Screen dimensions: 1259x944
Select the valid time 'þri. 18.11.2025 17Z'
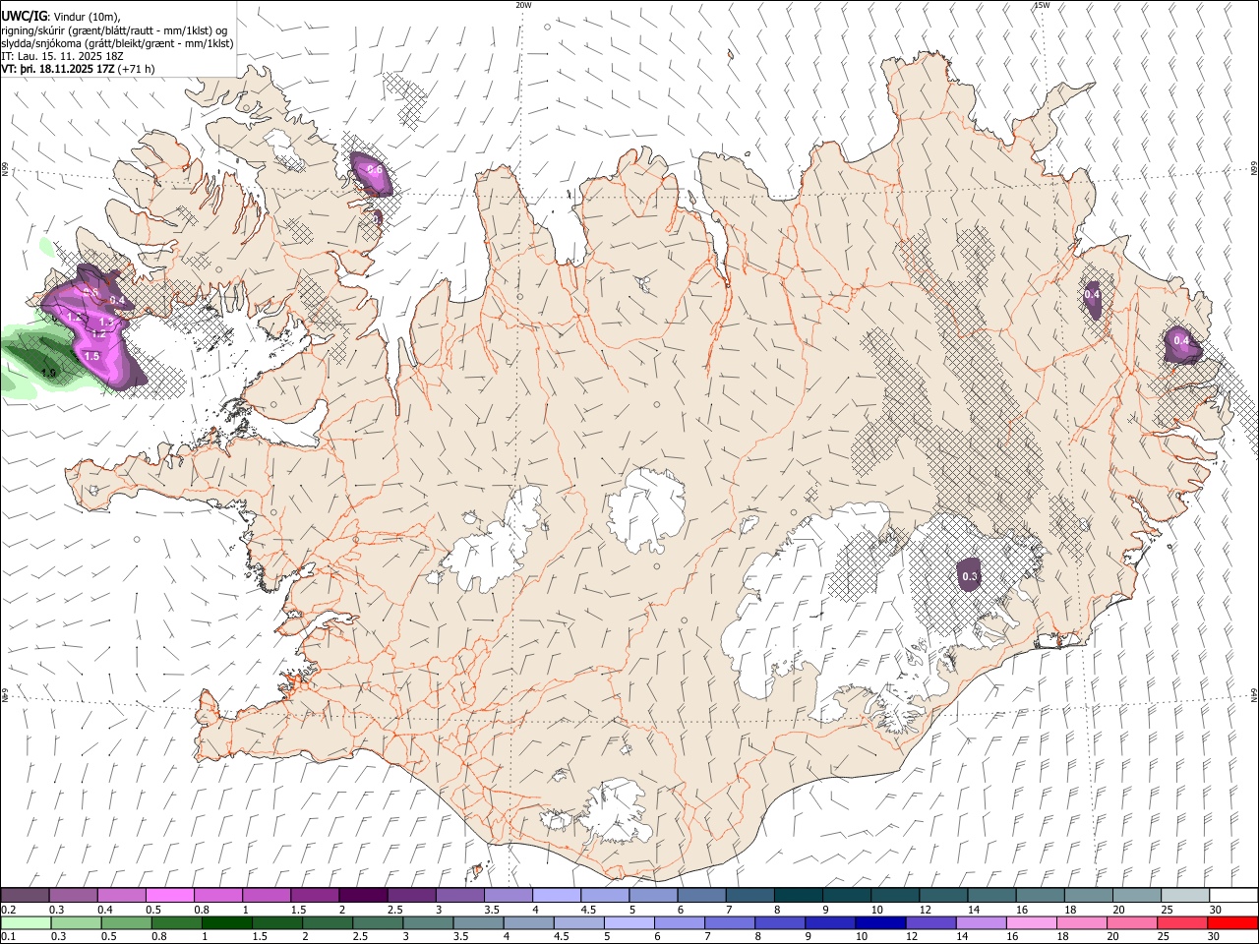click(x=68, y=70)
